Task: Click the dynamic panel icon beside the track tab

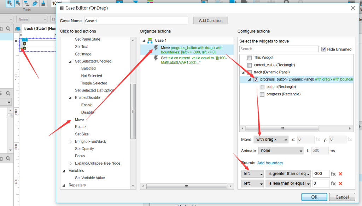Action: click(x=18, y=29)
